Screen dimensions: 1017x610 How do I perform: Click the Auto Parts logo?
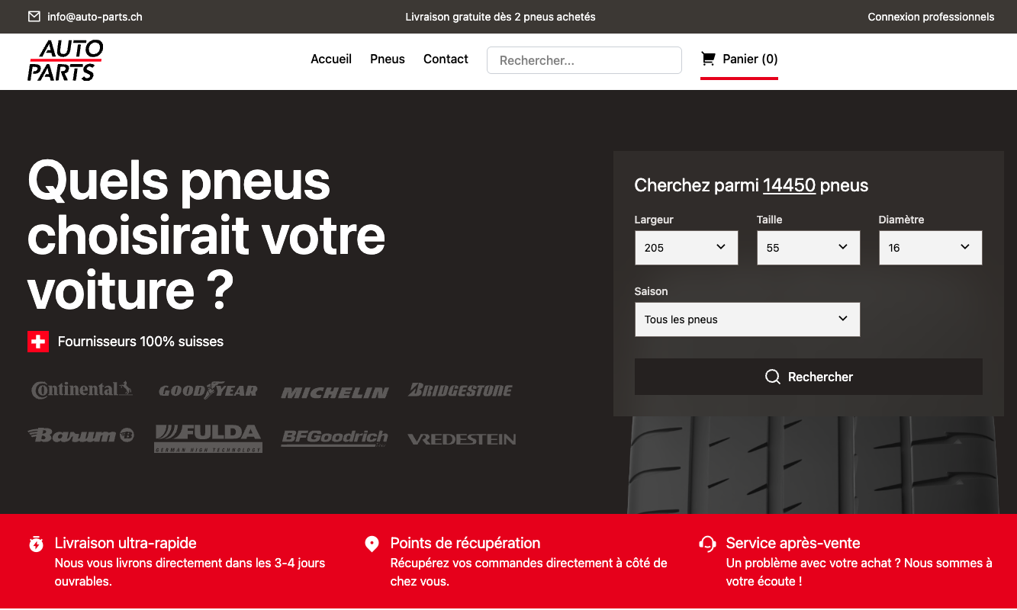65,60
